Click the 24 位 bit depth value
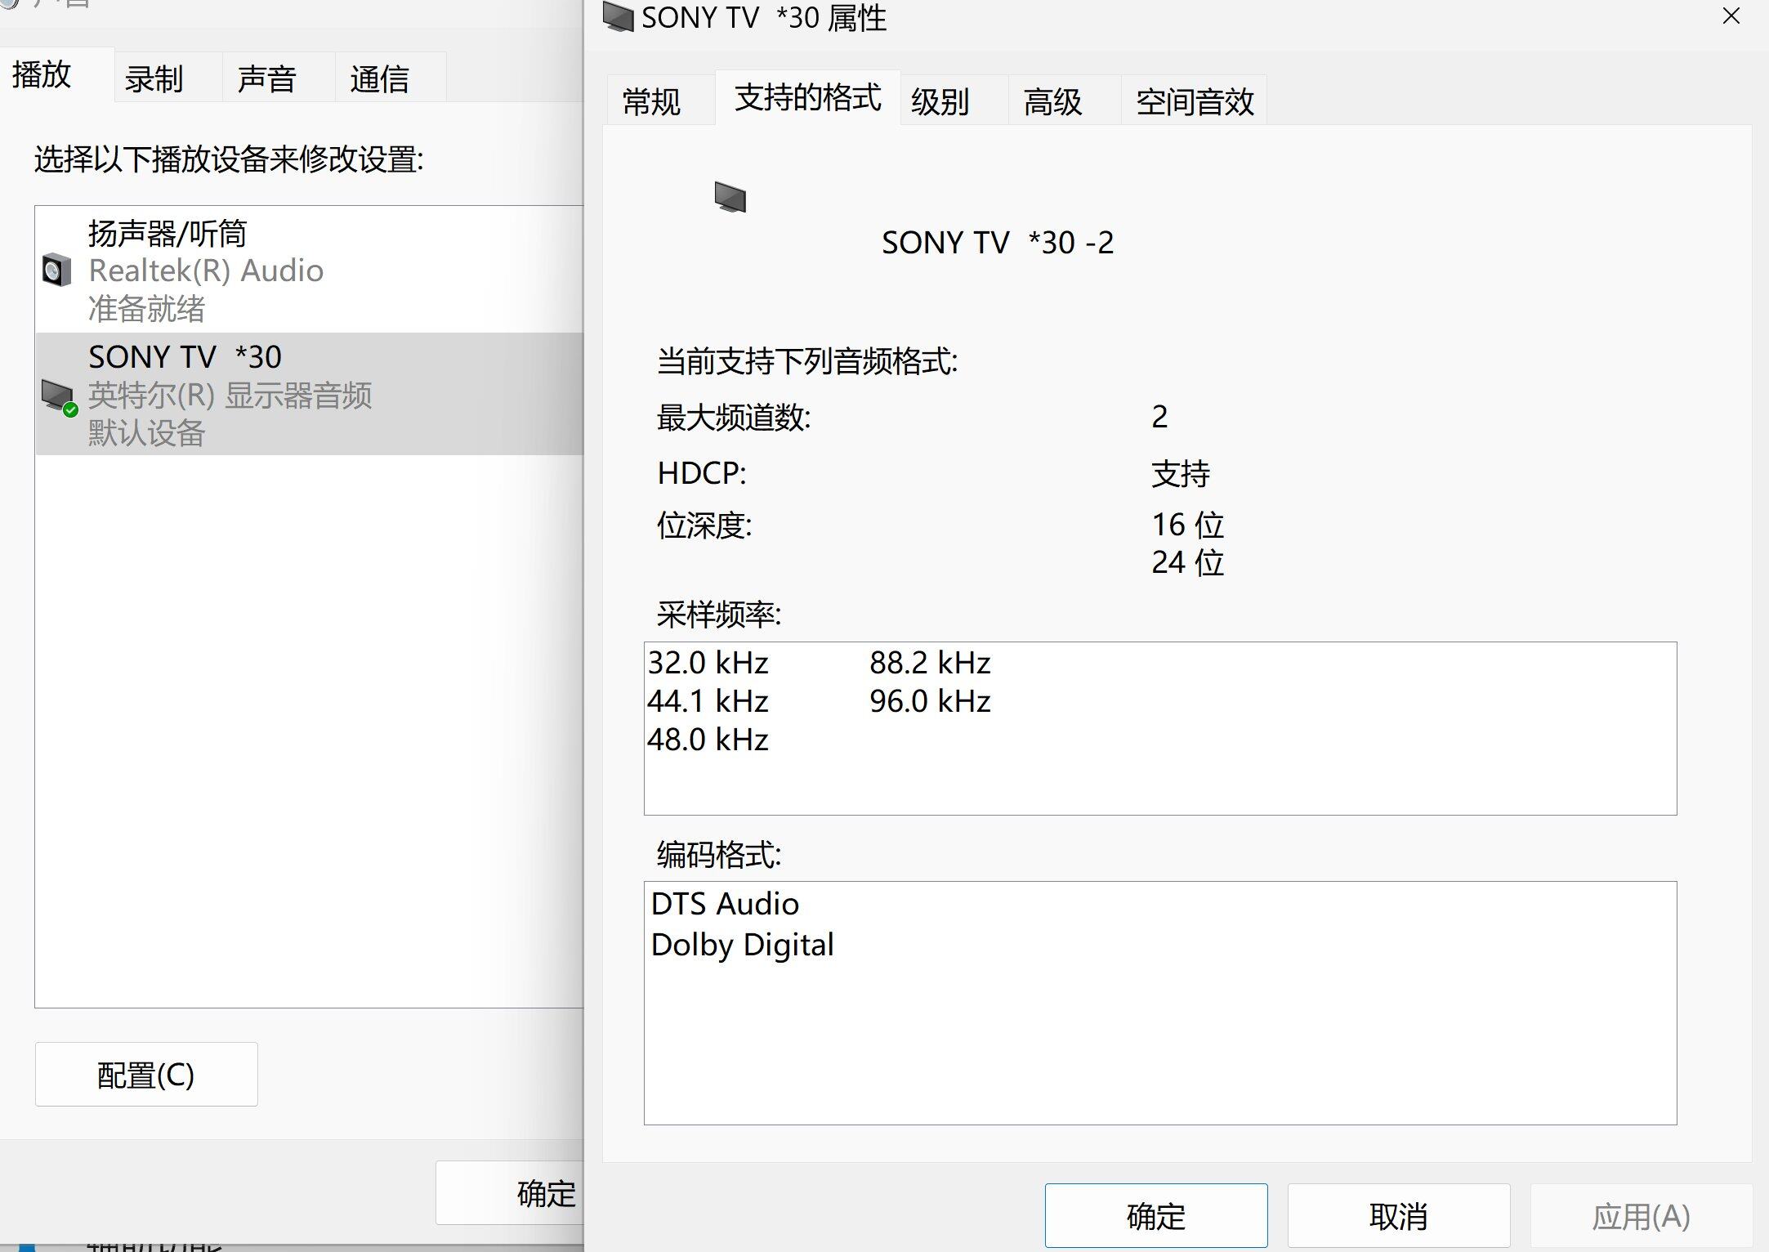 pos(1188,562)
